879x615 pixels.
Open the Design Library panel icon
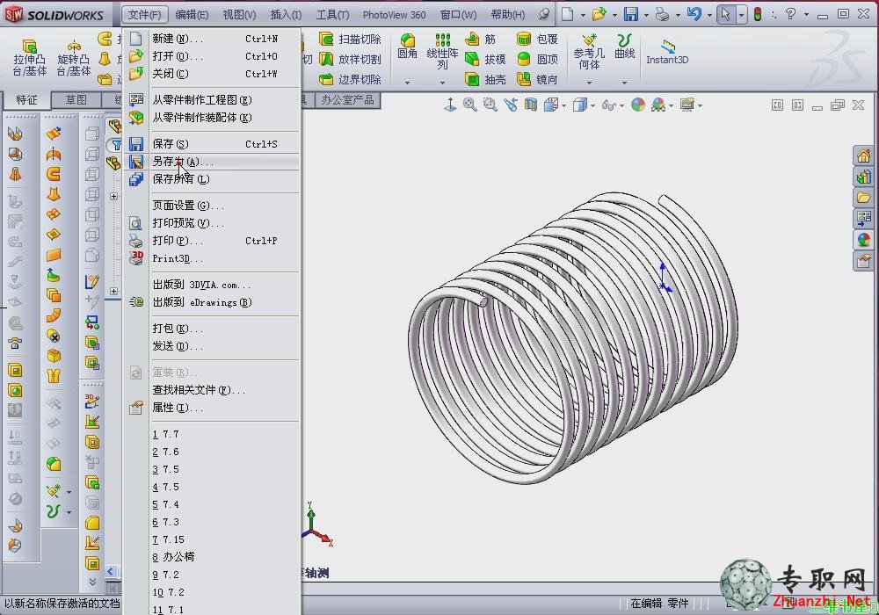click(863, 177)
